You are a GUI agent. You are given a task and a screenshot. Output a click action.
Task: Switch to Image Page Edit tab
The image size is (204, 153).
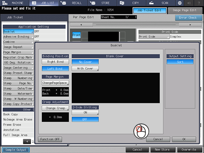tap(185, 10)
